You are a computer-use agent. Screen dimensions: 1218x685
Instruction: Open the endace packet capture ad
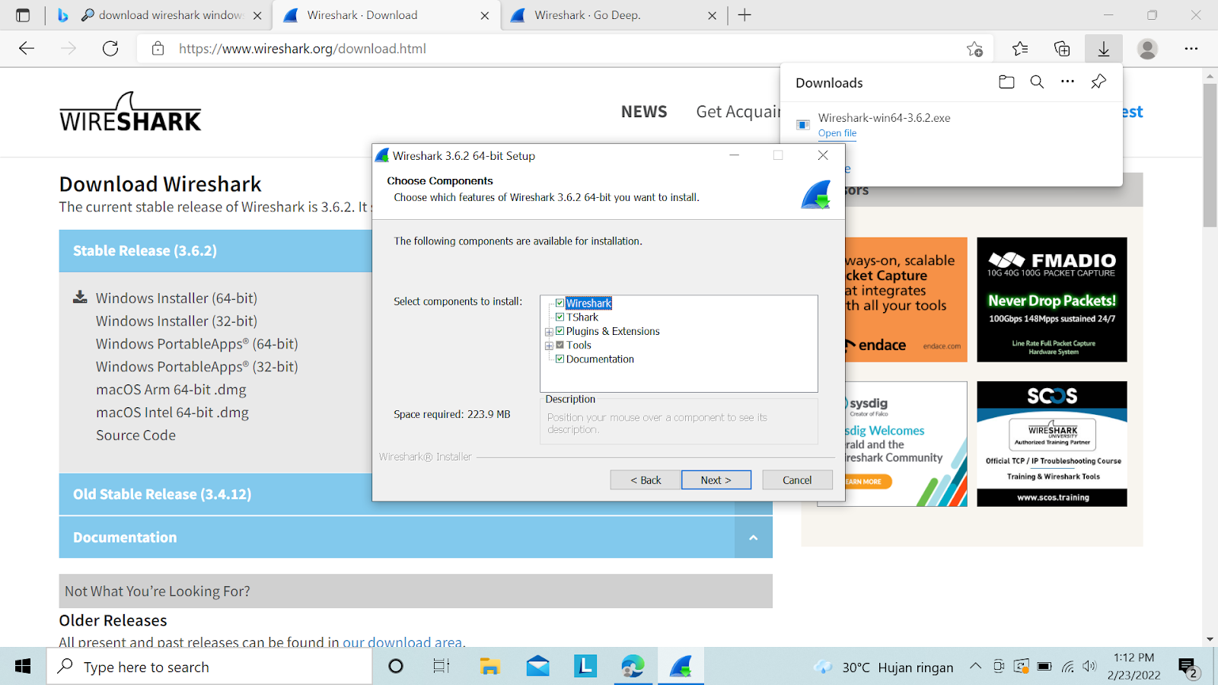click(x=906, y=299)
